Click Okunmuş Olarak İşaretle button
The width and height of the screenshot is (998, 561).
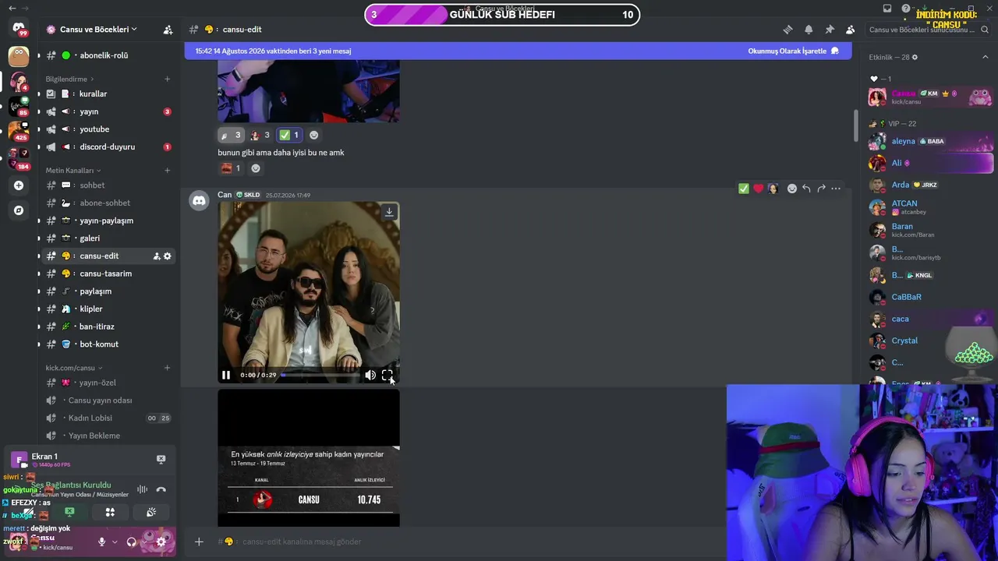[793, 51]
